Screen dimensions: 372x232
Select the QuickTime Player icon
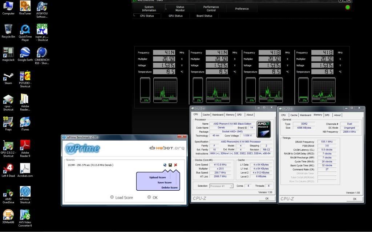25,33
